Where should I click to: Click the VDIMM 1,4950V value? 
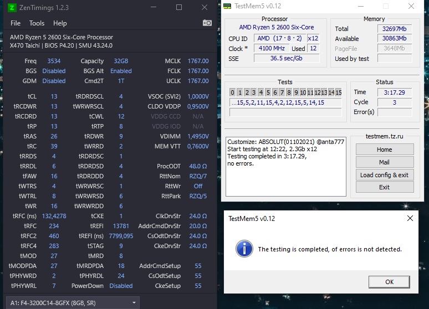click(x=198, y=136)
